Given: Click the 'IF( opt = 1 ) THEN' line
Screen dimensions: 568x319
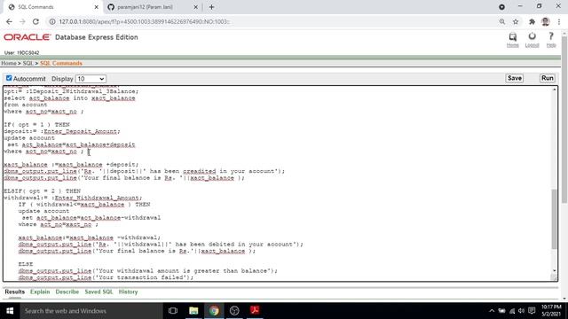Looking at the screenshot, I should click(36, 125).
